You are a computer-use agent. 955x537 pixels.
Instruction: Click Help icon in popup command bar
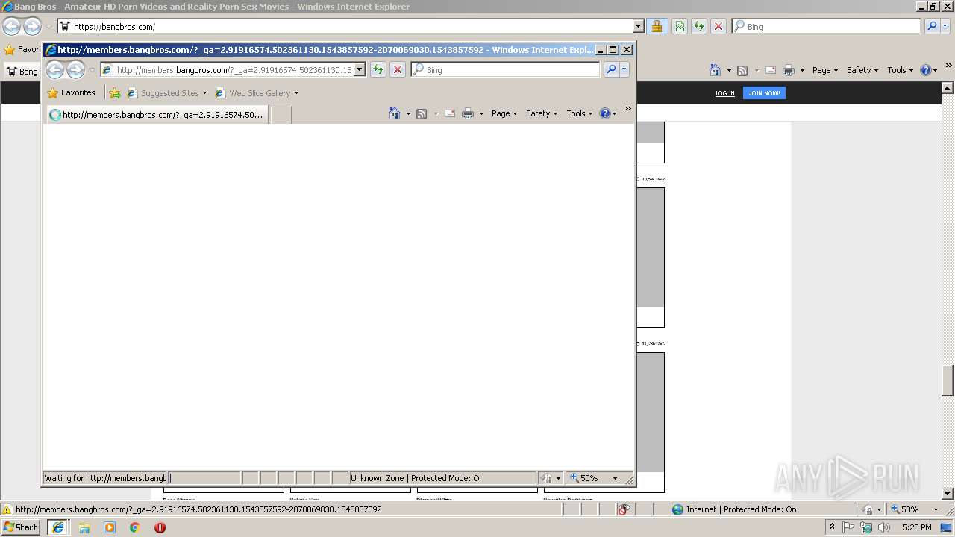pyautogui.click(x=604, y=113)
